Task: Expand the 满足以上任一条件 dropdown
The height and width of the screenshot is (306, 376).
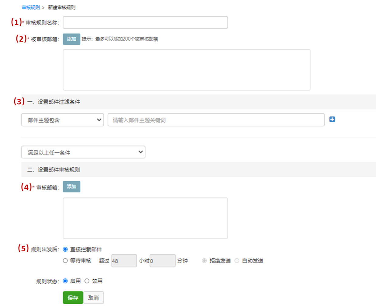Action: (x=83, y=152)
